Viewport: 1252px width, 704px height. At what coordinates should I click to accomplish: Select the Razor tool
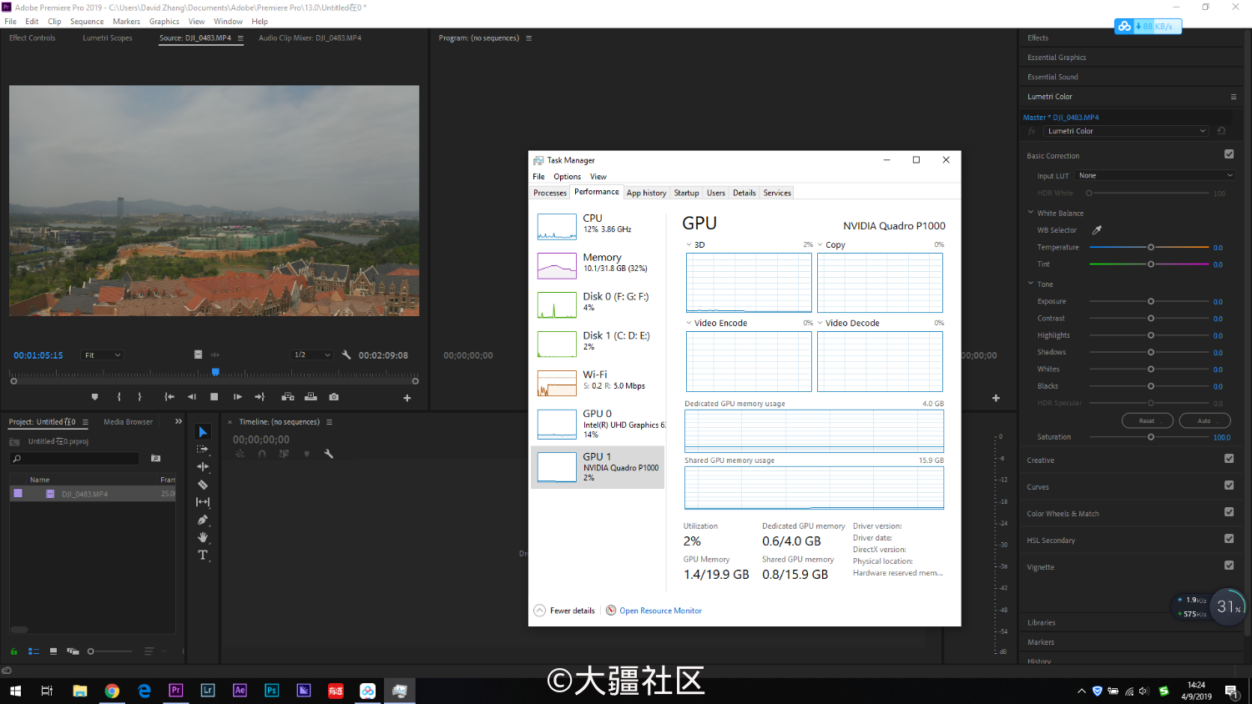pyautogui.click(x=202, y=485)
